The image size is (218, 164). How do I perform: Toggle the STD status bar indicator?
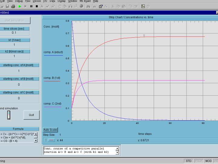[x=189, y=161]
